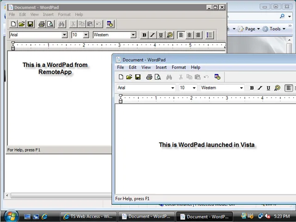Click muted volume tray icon

coord(267,216)
